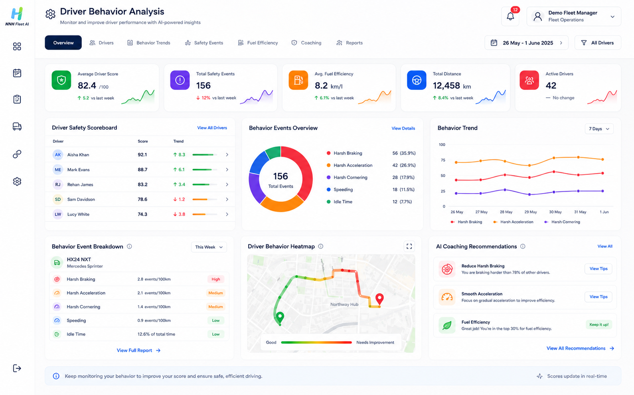
Task: Click the green start pin on map
Action: 280,318
